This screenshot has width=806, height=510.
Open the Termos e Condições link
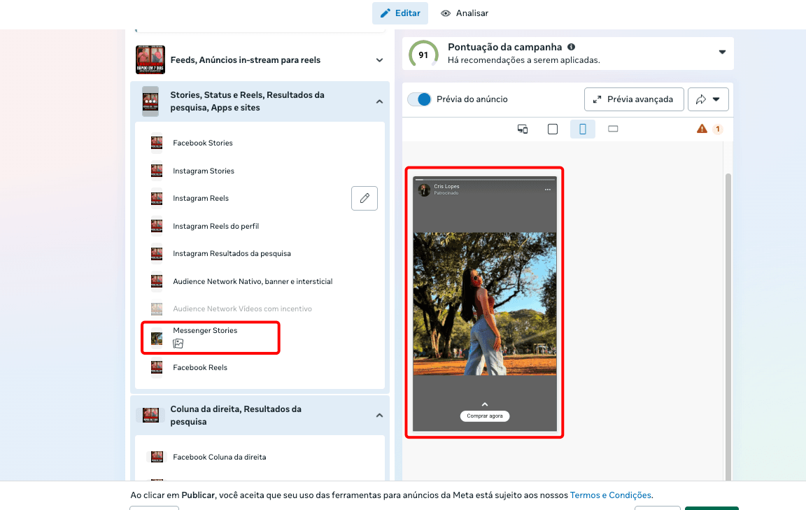click(609, 495)
